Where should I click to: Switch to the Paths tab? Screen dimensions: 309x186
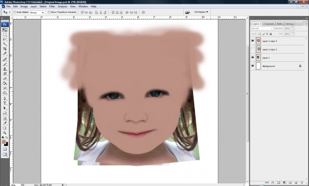point(280,24)
